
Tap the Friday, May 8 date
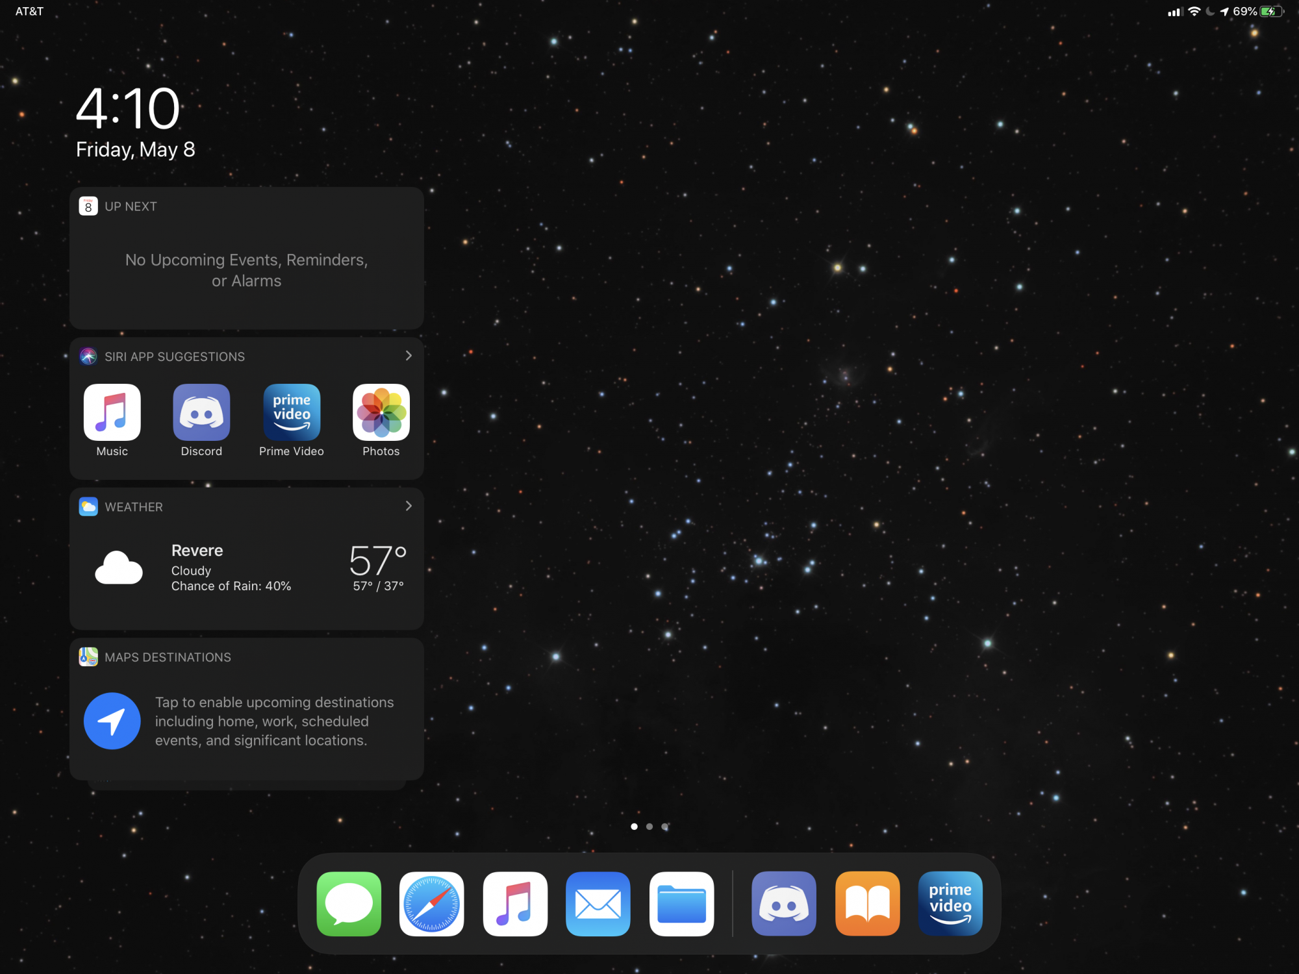tap(135, 150)
